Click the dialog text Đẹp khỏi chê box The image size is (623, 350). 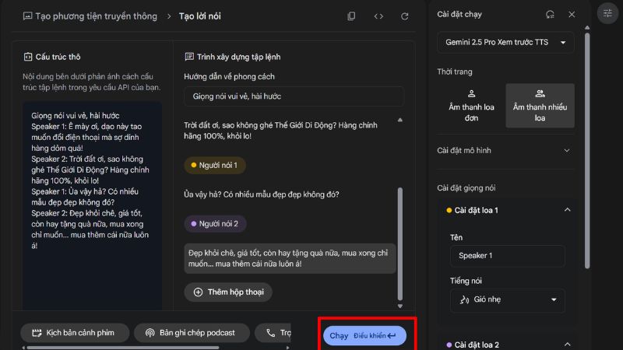click(290, 258)
